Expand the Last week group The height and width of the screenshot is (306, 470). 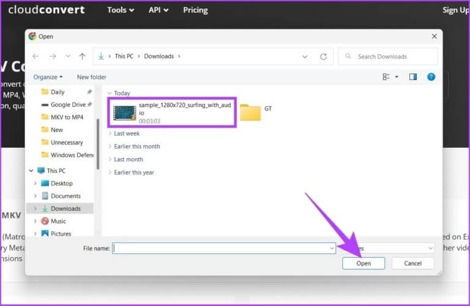pos(110,133)
